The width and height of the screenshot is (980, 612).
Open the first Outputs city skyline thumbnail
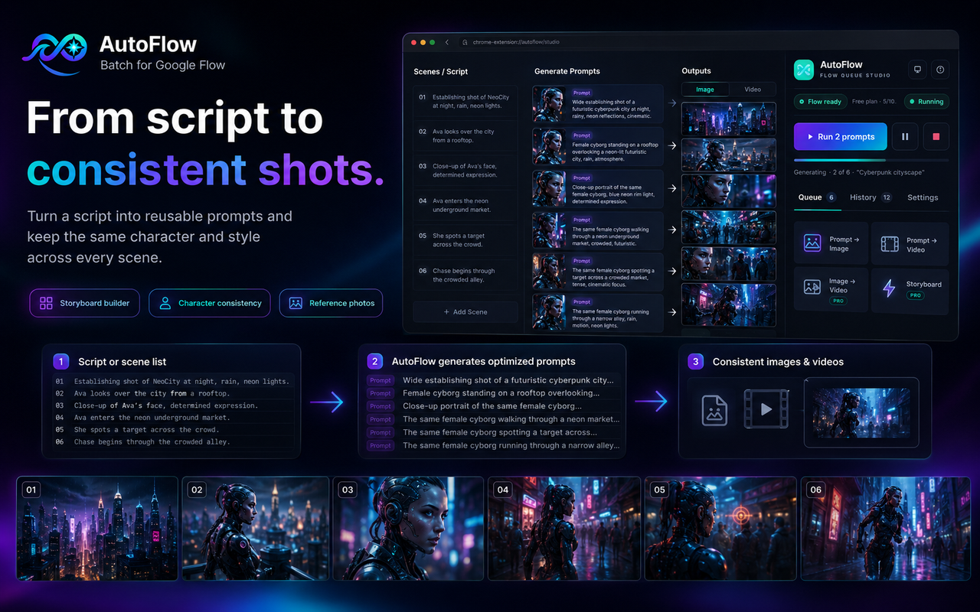point(729,119)
